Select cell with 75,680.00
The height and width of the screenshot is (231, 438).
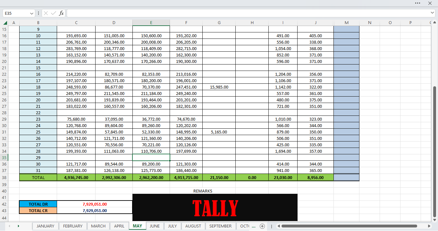pyautogui.click(x=76, y=119)
